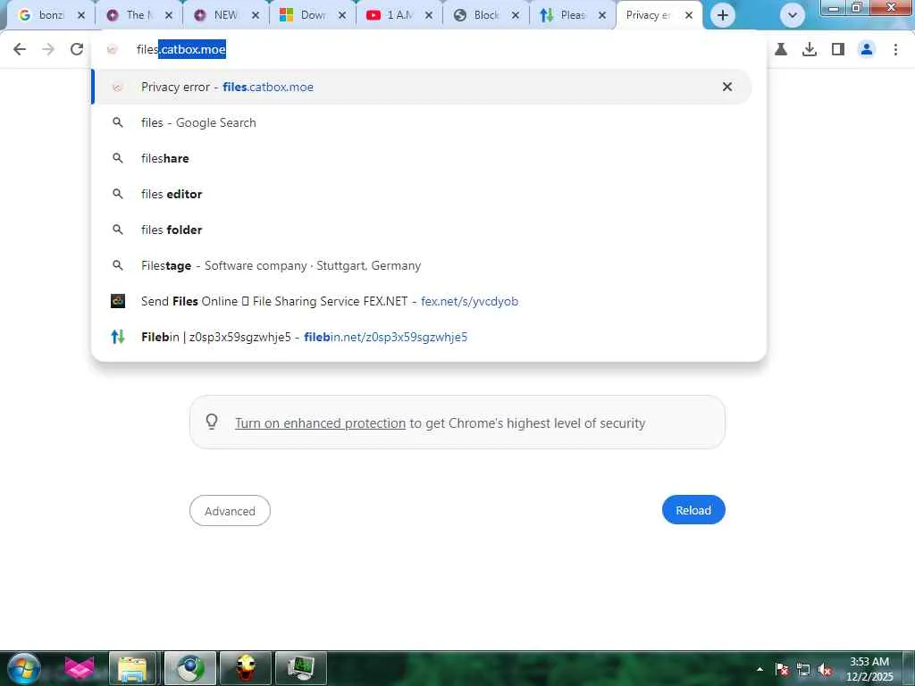Select 'Privacy error - files.catbox.moe' suggestion
The height and width of the screenshot is (686, 915).
(x=422, y=87)
